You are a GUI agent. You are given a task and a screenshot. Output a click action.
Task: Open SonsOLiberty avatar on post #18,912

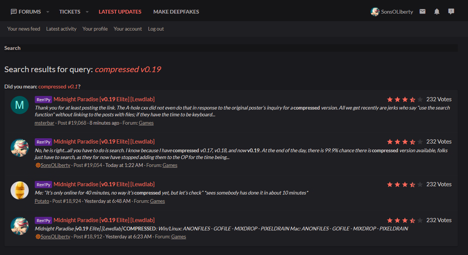pos(20,226)
